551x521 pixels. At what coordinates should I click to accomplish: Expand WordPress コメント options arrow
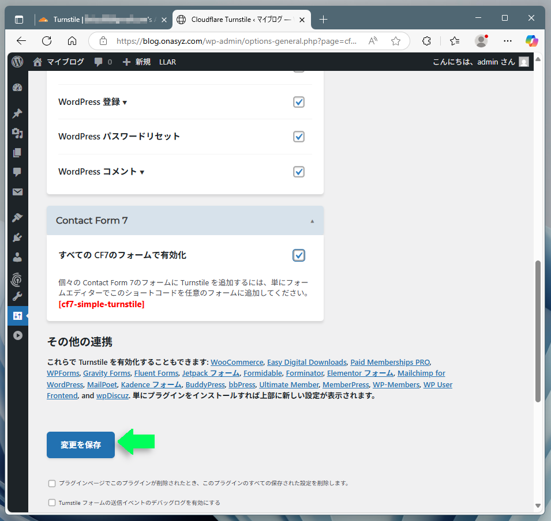pos(142,172)
